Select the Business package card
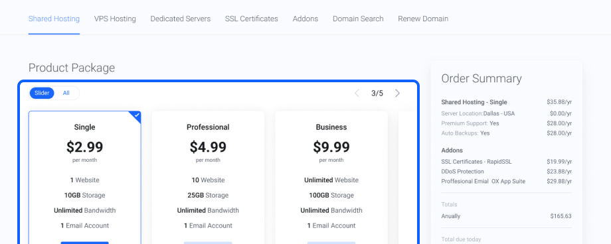 coord(331,178)
